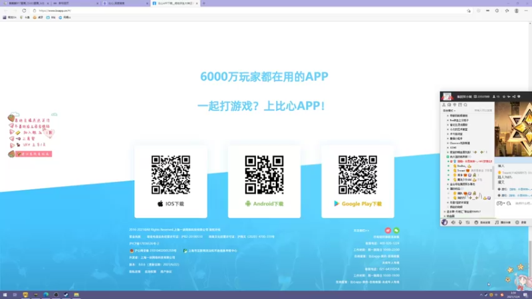Click the share icon in chat window header
This screenshot has width=532, height=299.
(x=514, y=96)
